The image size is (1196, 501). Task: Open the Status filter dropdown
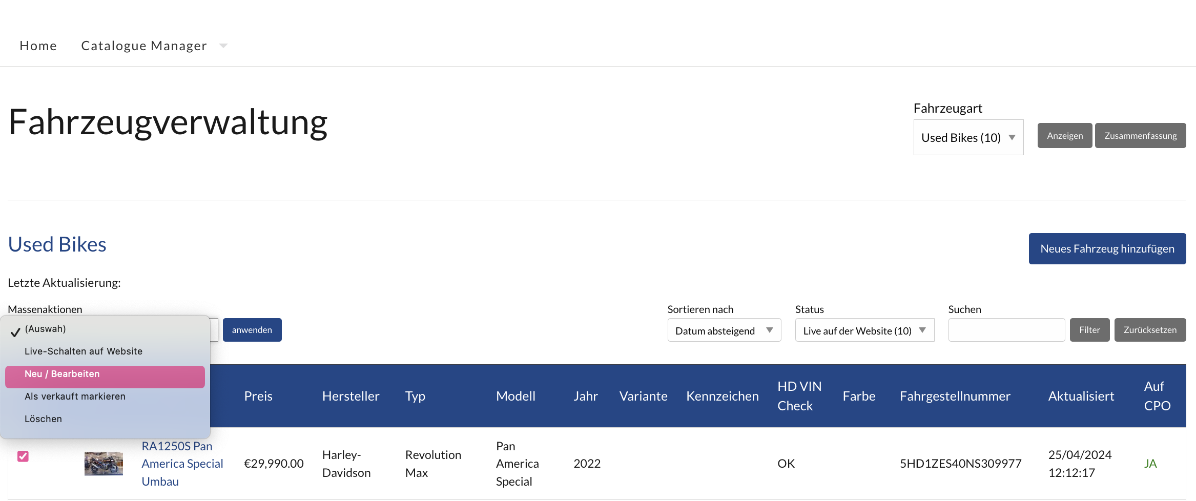pos(864,330)
